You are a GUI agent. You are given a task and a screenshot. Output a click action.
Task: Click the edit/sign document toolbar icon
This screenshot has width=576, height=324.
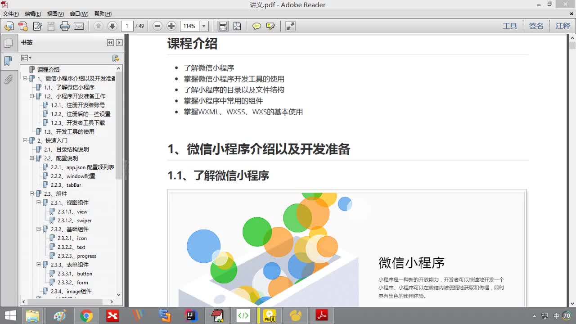(37, 26)
